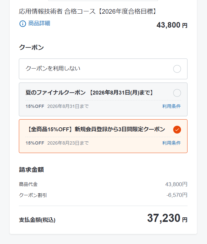The width and height of the screenshot is (207, 244).
Task: Click the クーポンを利用しない option card
Action: pyautogui.click(x=103, y=69)
